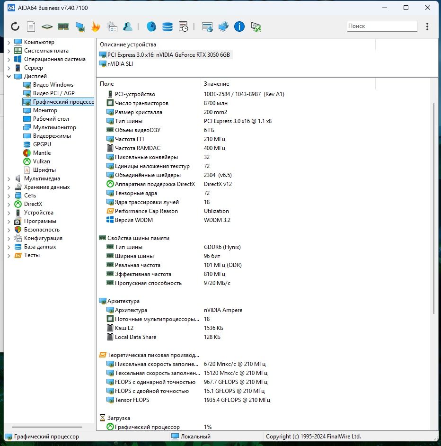Select the Программы tree node

coord(35,221)
